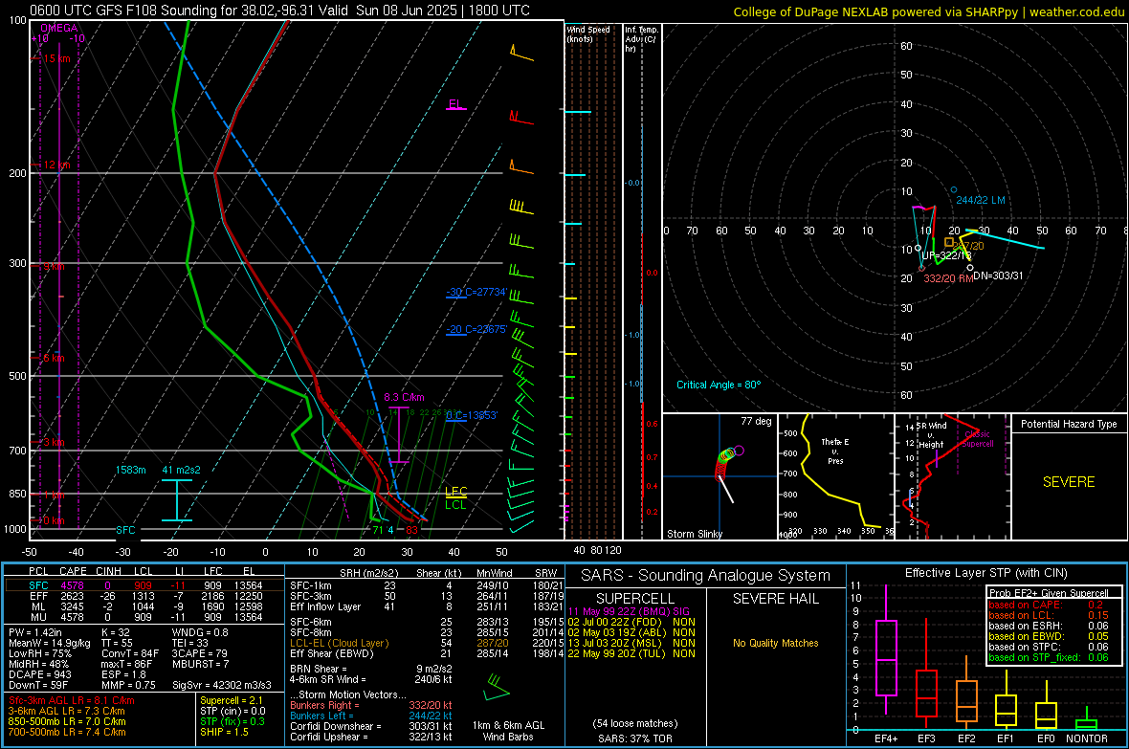Click the No Quality Matches hail text
This screenshot has height=749, width=1129.
click(x=775, y=643)
